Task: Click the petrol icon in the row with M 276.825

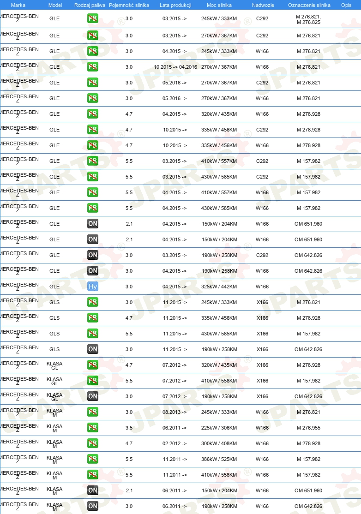Action: (93, 18)
